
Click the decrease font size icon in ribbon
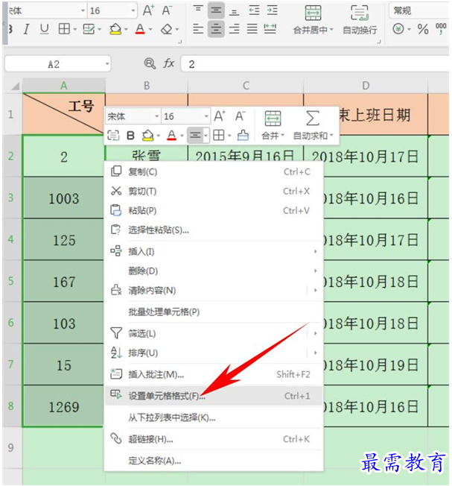(x=167, y=10)
